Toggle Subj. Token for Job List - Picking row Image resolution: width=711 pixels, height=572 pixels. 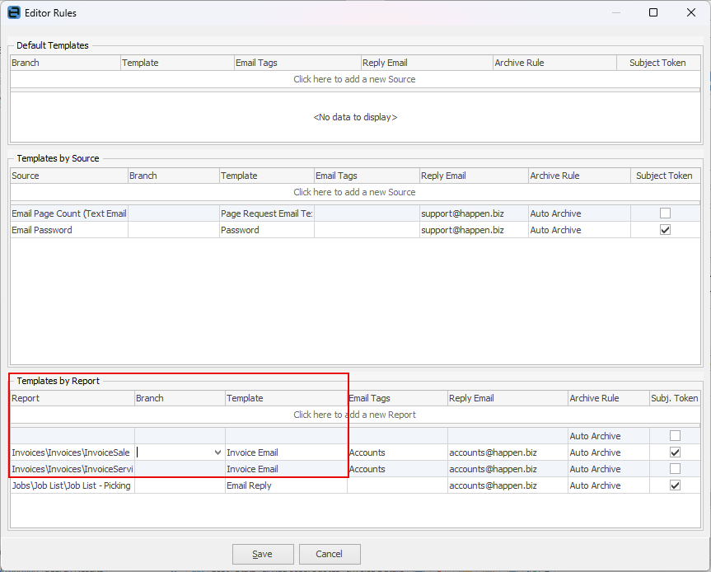point(675,485)
